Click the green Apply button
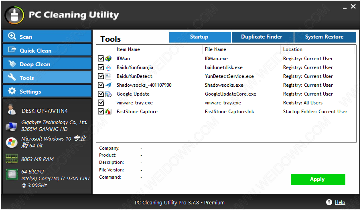361x210 pixels. 318,179
